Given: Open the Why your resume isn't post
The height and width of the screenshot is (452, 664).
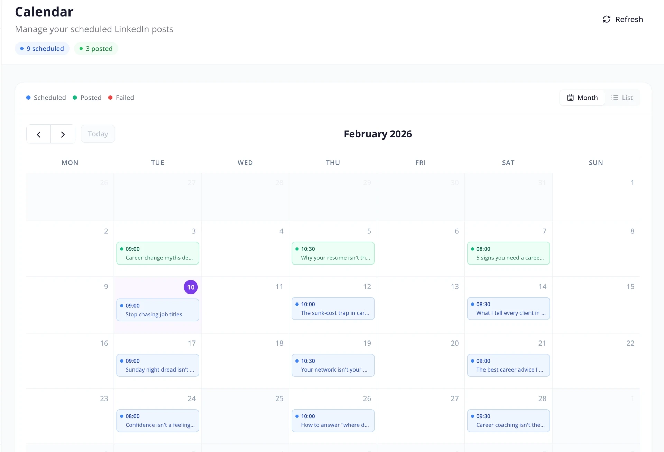Looking at the screenshot, I should 333,253.
